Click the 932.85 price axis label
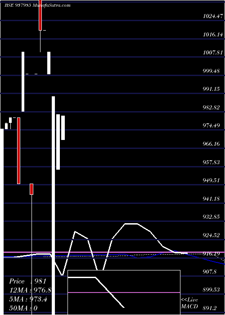225x315 pixels. 211,217
